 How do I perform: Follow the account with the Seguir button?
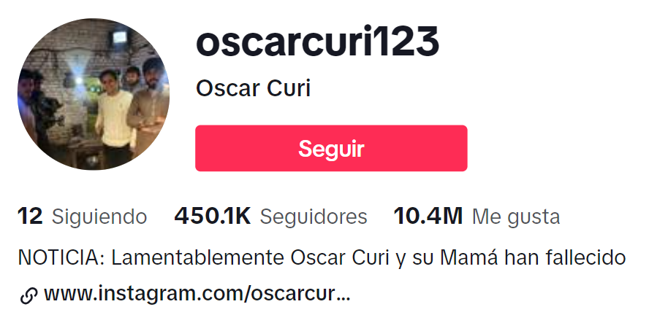(331, 148)
